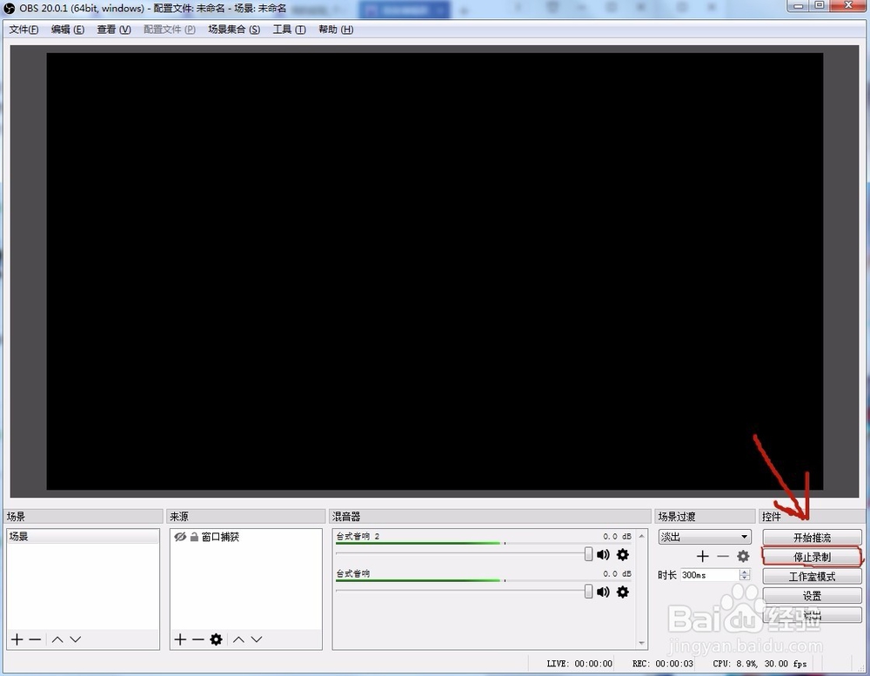Open the 查看(V) menu
The height and width of the screenshot is (676, 870).
pos(114,30)
